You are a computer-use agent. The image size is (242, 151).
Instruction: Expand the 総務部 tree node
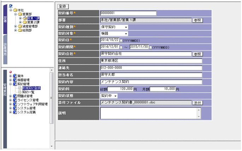pyautogui.click(x=16, y=30)
